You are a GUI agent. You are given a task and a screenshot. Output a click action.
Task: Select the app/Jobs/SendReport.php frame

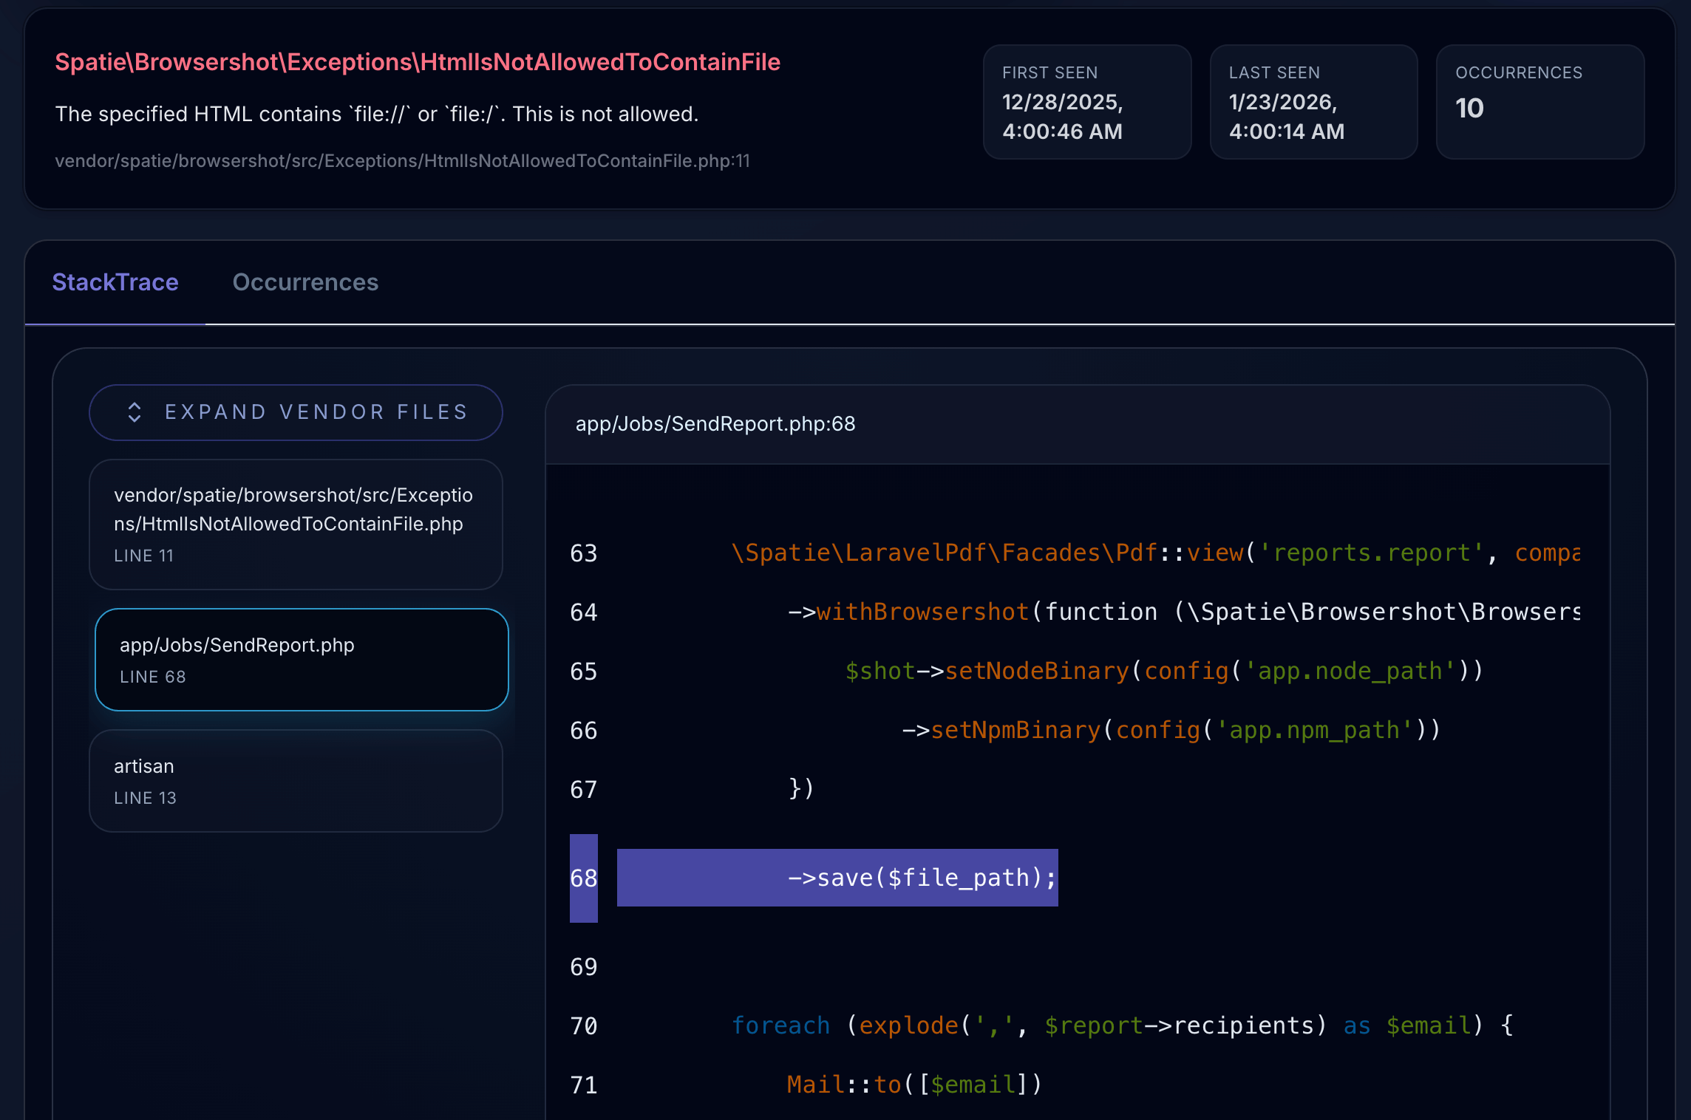(x=301, y=659)
